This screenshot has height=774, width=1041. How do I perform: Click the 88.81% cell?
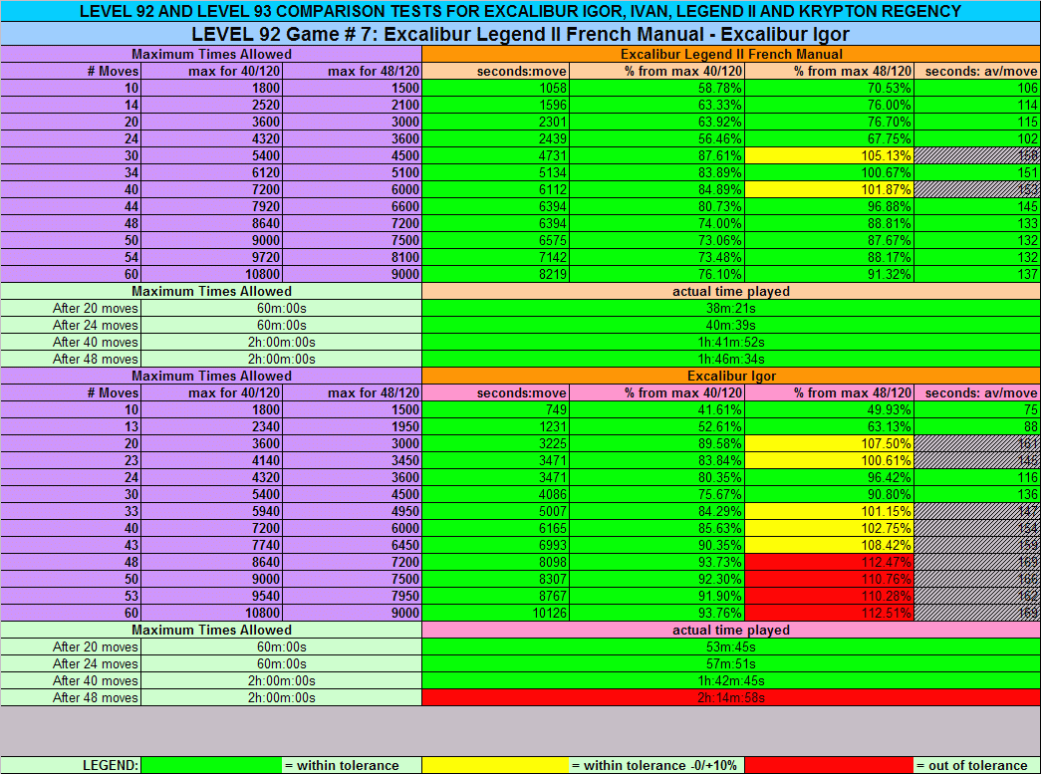tap(829, 224)
